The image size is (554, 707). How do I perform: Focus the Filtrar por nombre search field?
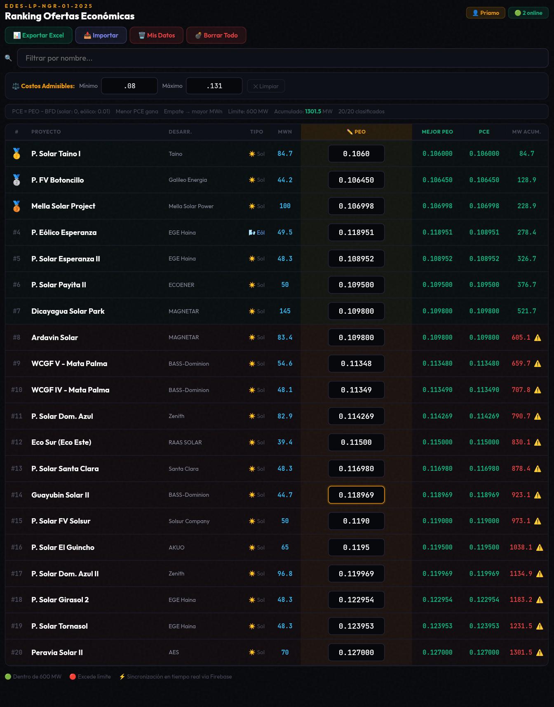coord(282,58)
